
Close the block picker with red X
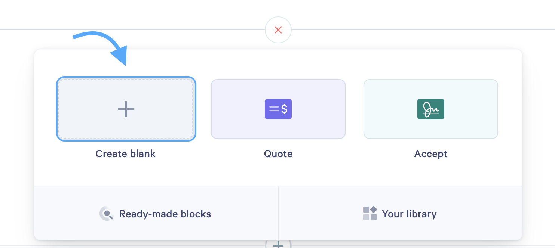278,30
